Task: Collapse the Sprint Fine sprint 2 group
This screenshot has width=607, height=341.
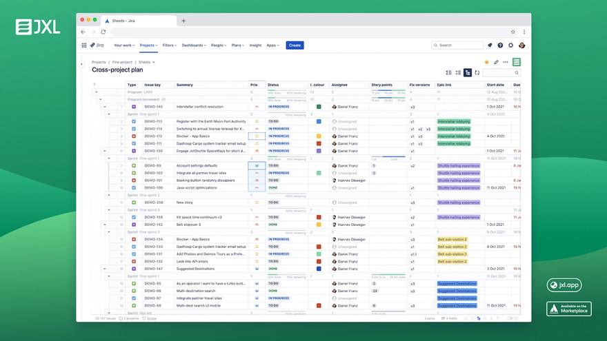Action: coord(109,195)
